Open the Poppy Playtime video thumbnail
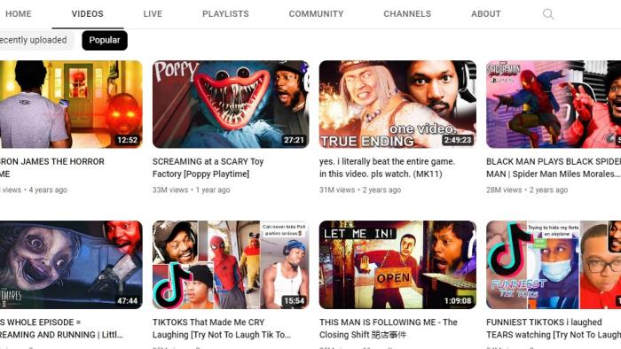This screenshot has width=621, height=349. (231, 105)
